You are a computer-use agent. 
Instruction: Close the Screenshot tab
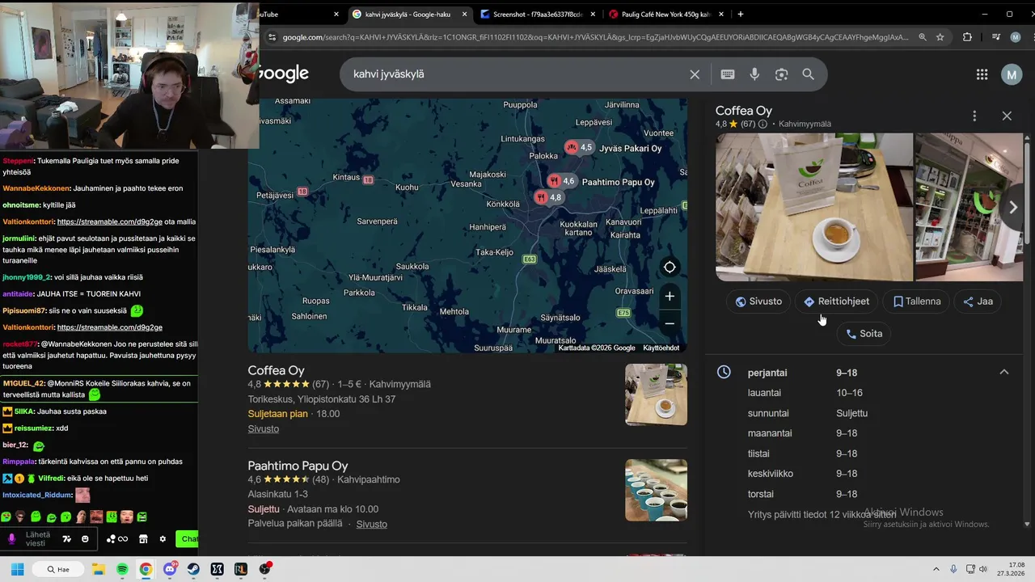pos(594,14)
